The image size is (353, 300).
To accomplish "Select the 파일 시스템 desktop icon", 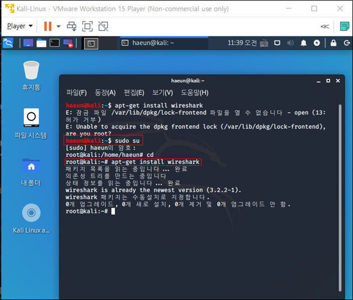I will click(x=31, y=123).
